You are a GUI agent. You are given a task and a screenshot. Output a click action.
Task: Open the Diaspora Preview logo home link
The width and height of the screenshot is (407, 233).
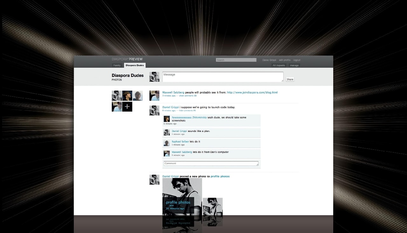point(127,59)
